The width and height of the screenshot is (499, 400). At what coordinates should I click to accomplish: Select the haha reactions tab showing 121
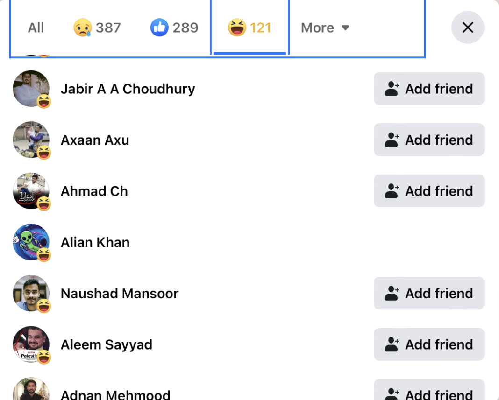(x=249, y=28)
